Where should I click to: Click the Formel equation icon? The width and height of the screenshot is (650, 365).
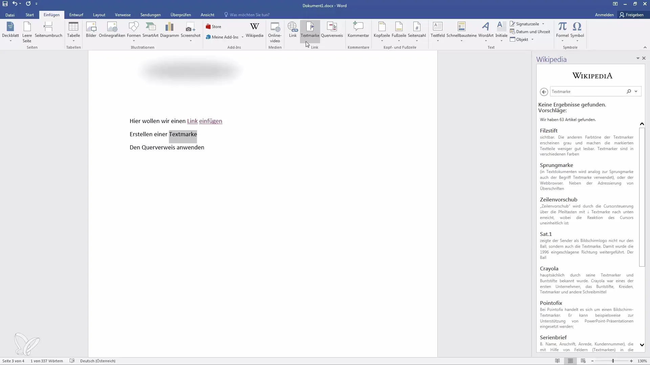[562, 32]
